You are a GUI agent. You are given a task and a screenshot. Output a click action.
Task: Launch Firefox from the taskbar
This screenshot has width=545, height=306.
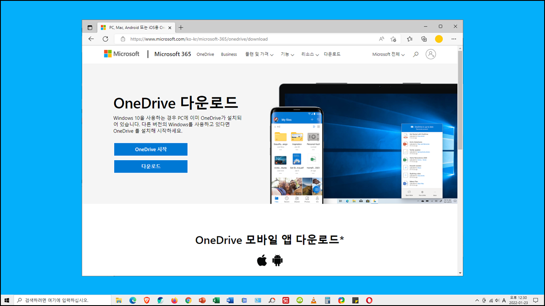(x=174, y=300)
